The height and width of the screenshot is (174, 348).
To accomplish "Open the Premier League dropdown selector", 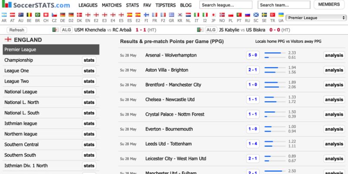I will [x=316, y=18].
